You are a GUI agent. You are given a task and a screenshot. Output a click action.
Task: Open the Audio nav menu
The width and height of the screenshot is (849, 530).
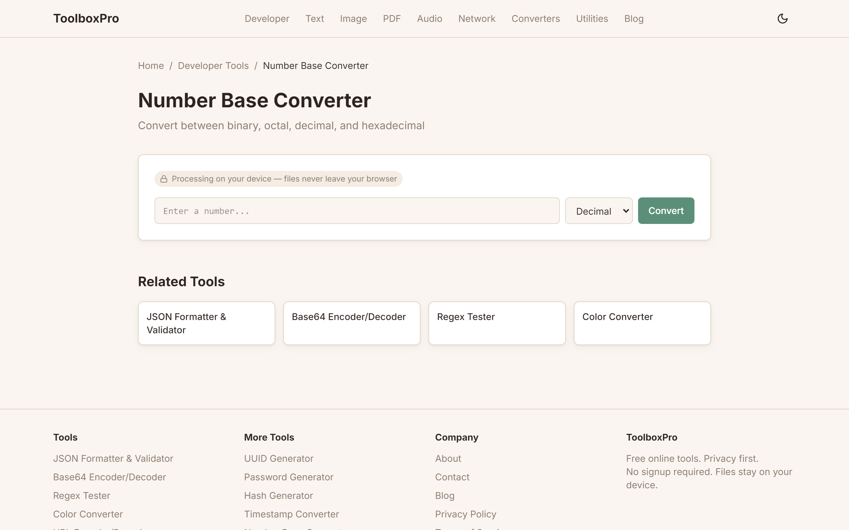(x=429, y=19)
